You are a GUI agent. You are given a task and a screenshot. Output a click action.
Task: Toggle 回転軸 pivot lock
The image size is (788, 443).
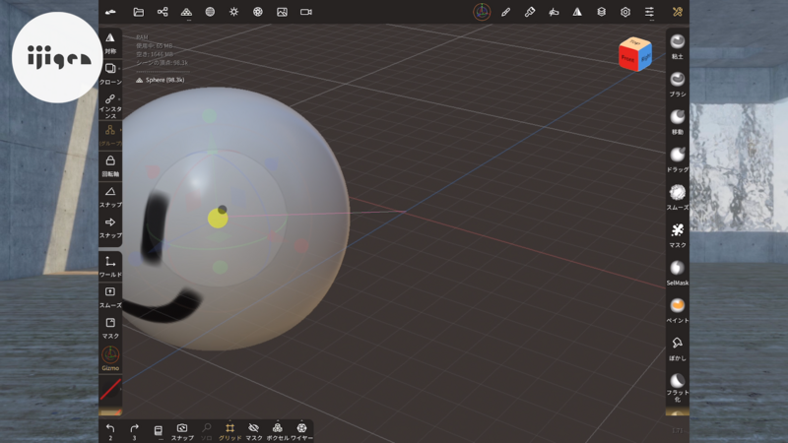tap(110, 165)
